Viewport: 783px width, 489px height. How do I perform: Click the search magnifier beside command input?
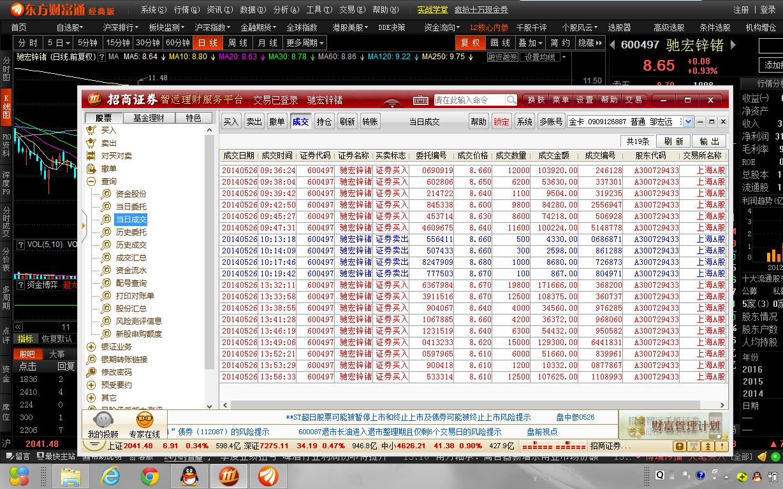(512, 100)
